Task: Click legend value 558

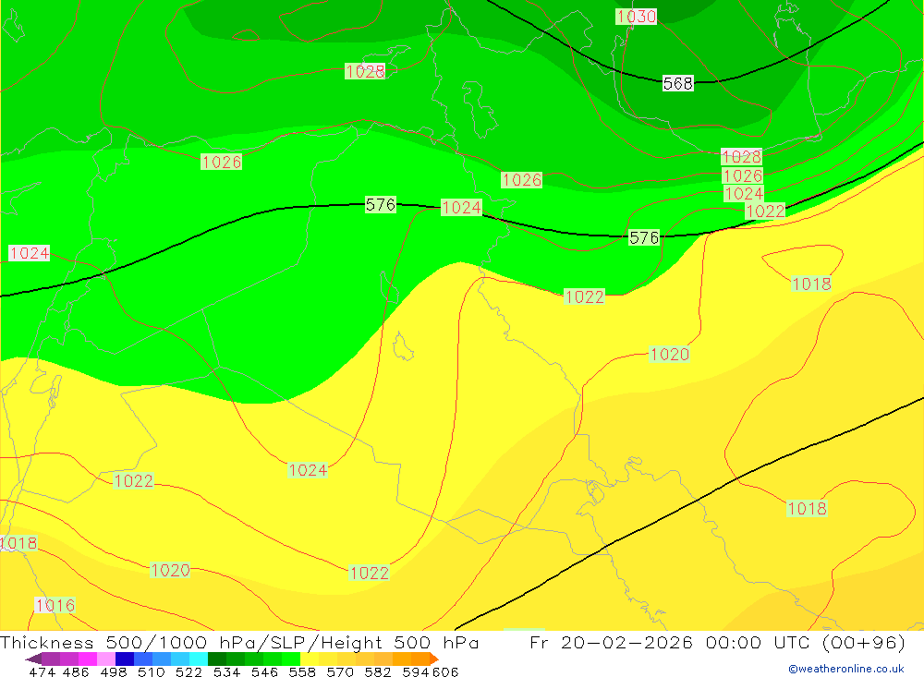Action: [x=302, y=671]
